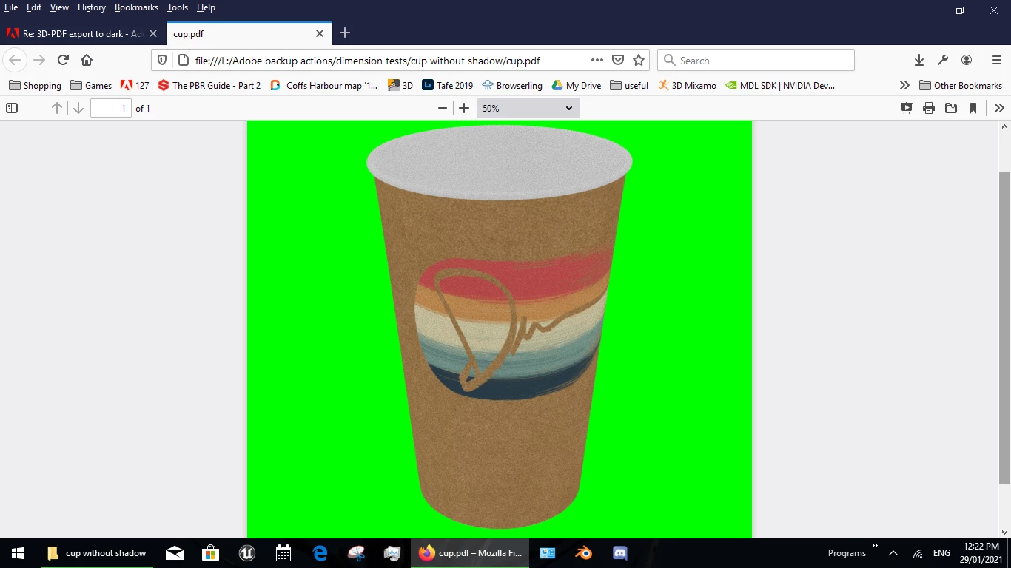
Task: Reload the current page
Action: coord(63,61)
